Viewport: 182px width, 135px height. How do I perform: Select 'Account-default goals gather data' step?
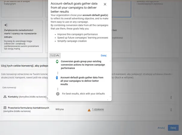[82, 81]
